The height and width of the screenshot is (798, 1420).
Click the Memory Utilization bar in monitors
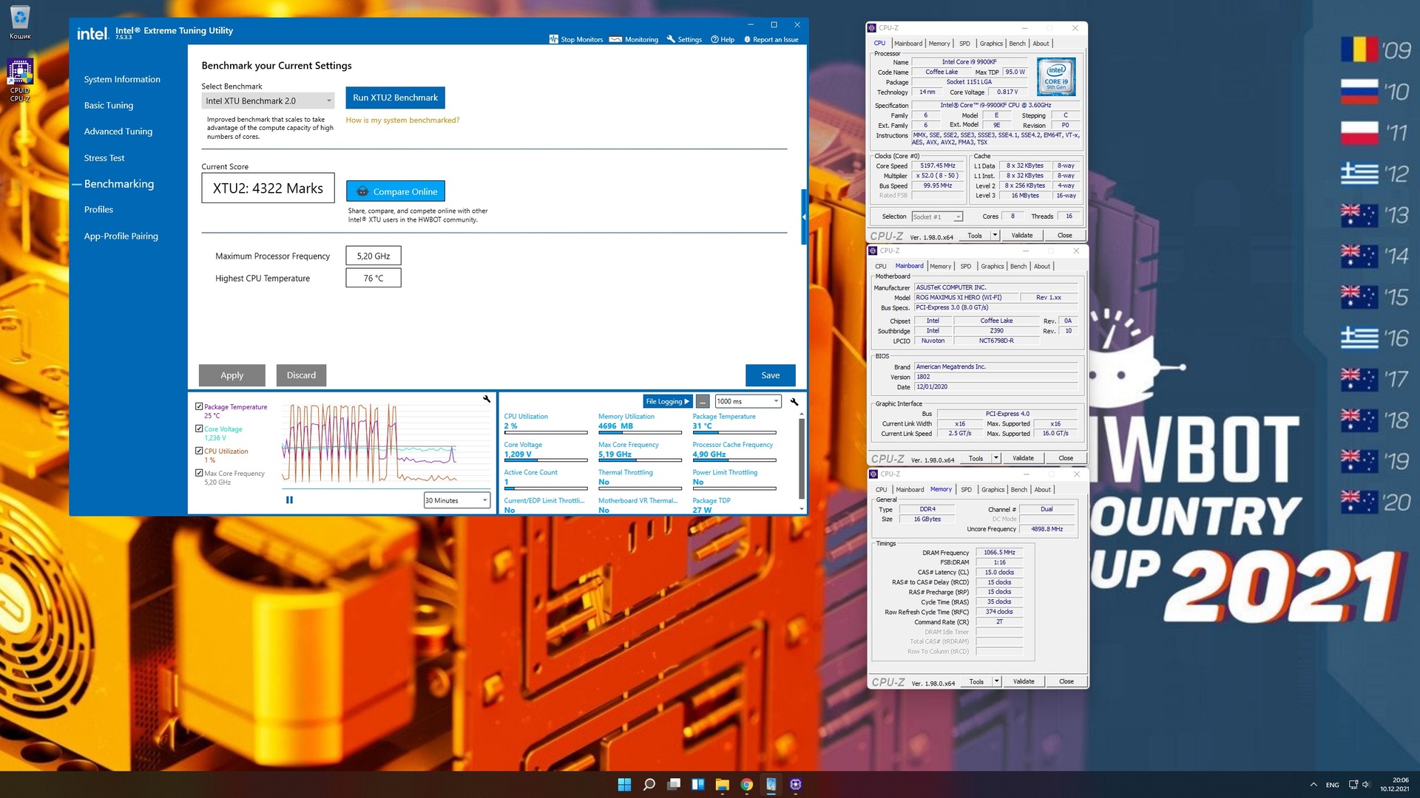pyautogui.click(x=640, y=433)
